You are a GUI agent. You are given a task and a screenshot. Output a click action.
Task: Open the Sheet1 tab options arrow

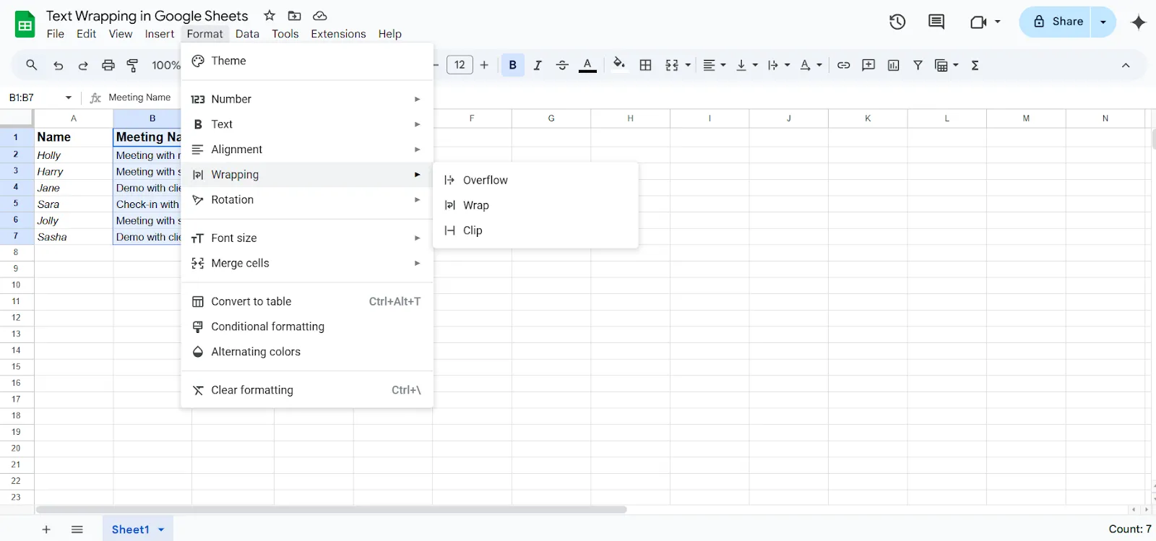point(161,529)
